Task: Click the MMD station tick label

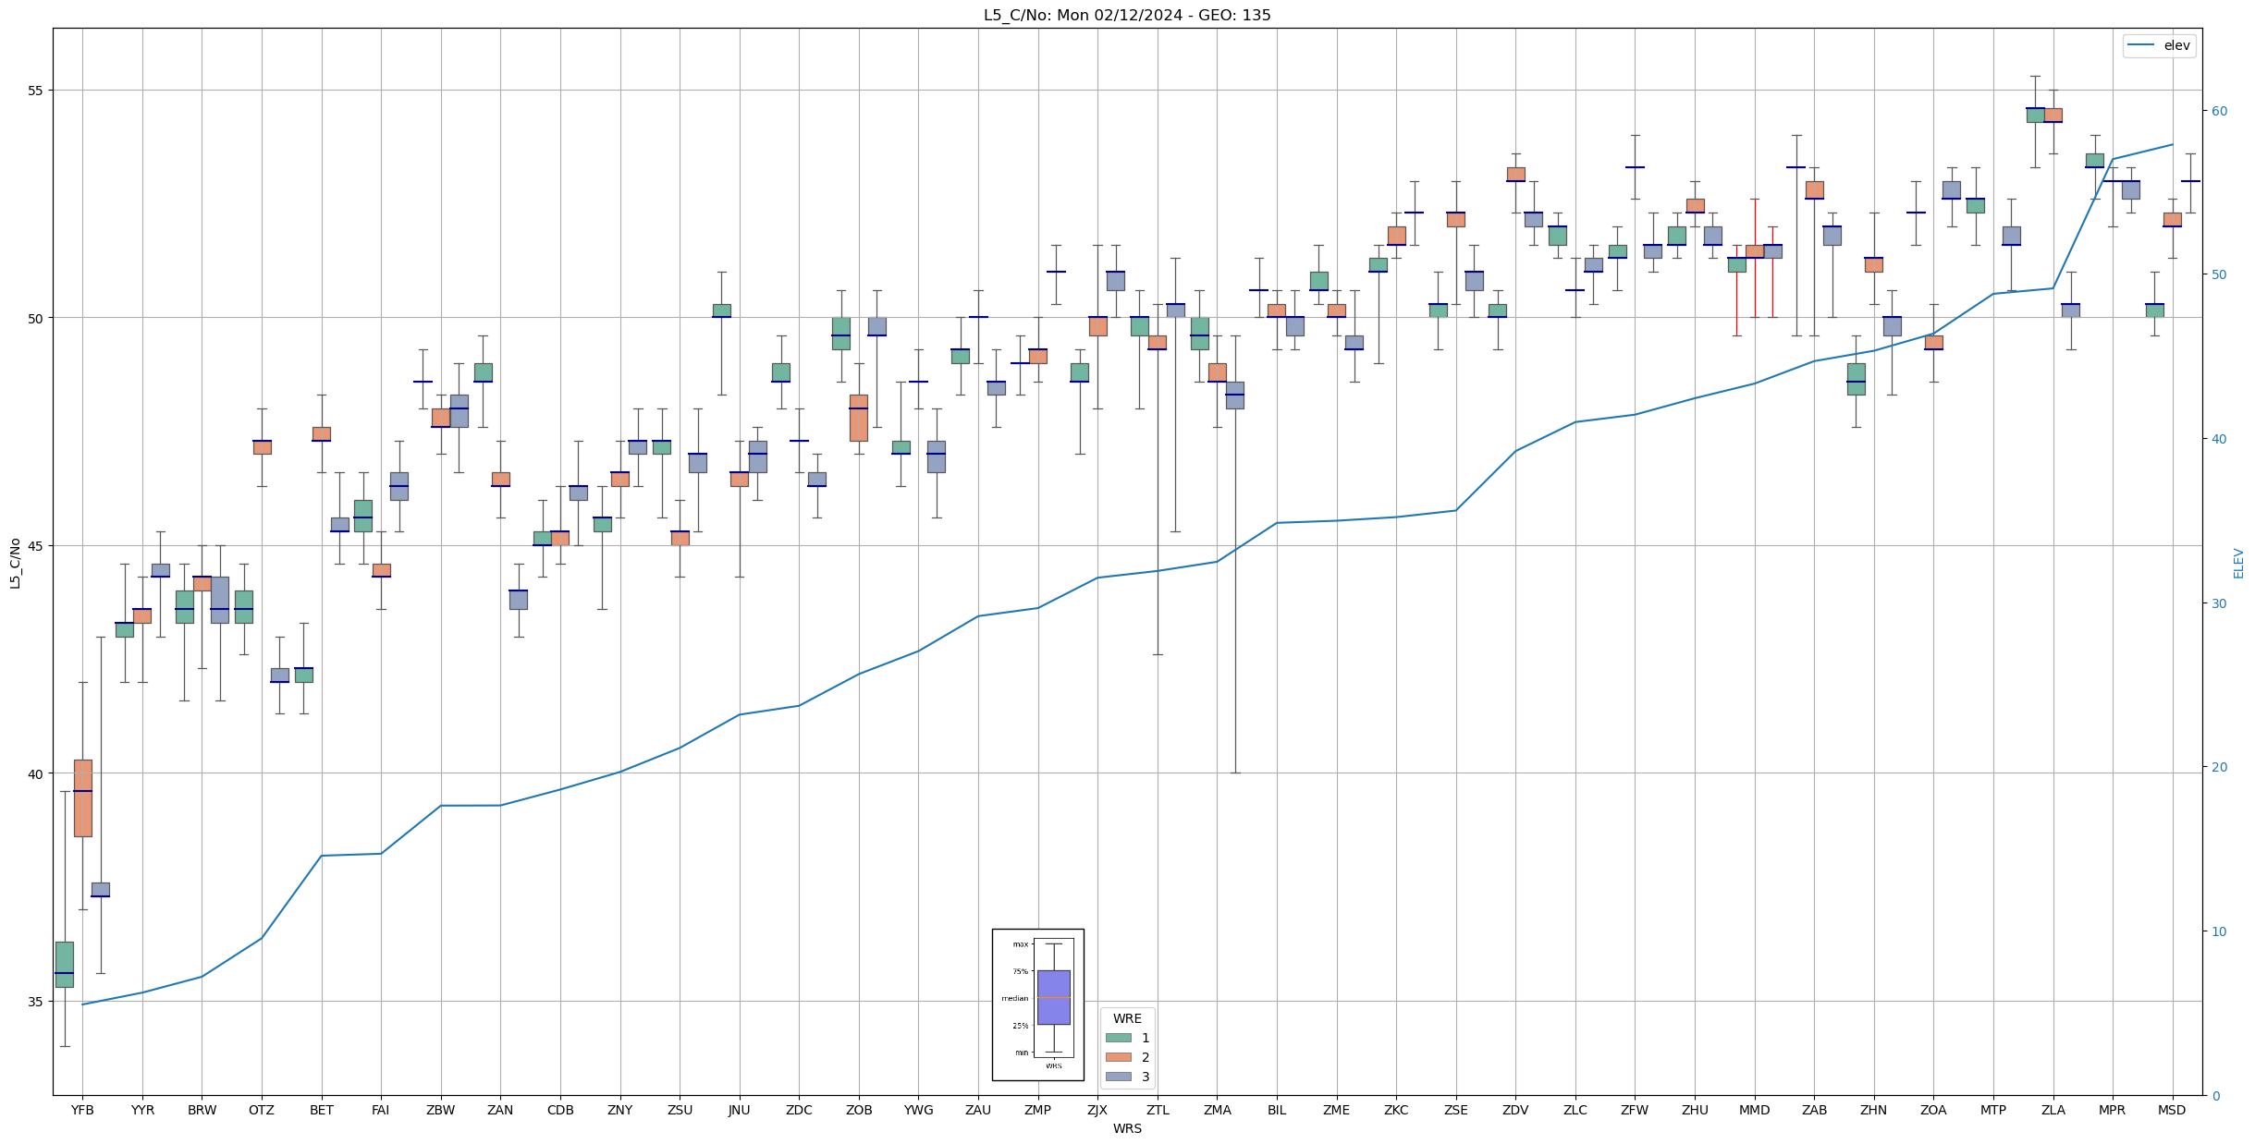Action: (x=1754, y=1110)
